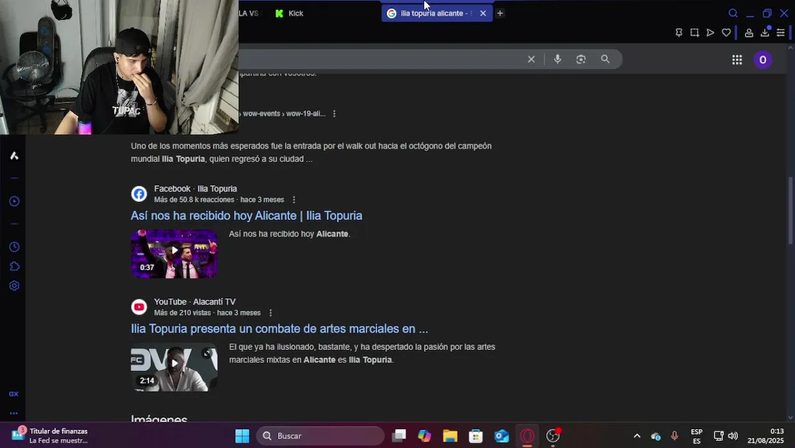This screenshot has width=795, height=448.
Task: Open the OBS taskbar icon
Action: coord(553,436)
